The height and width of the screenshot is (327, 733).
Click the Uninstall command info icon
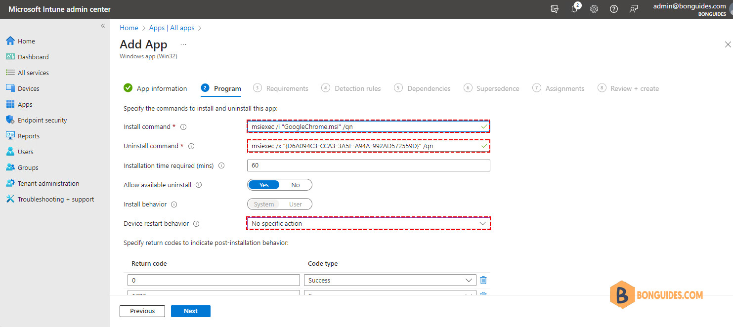191,146
